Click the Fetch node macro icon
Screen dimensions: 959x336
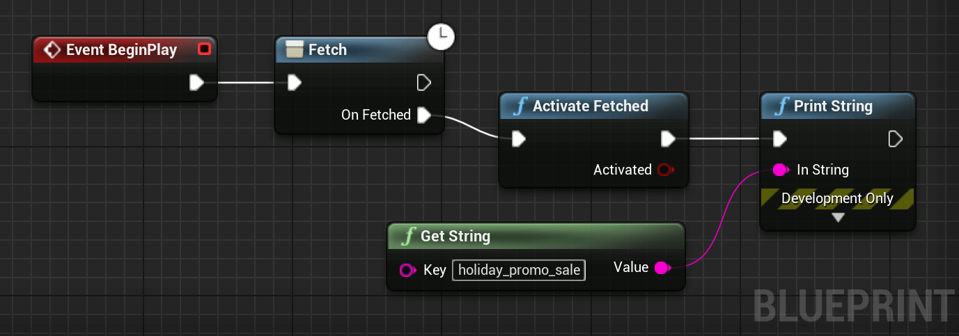[295, 50]
